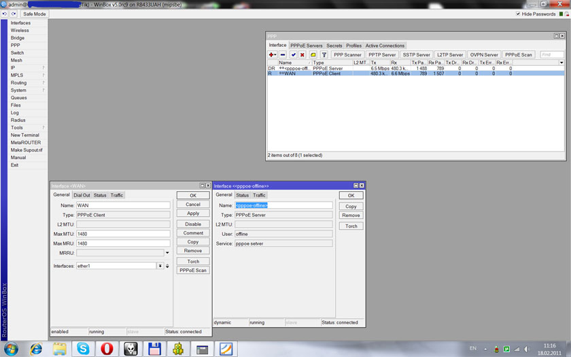
Task: Click Redo arrow in WinBox toolbar
Action: click(14, 14)
